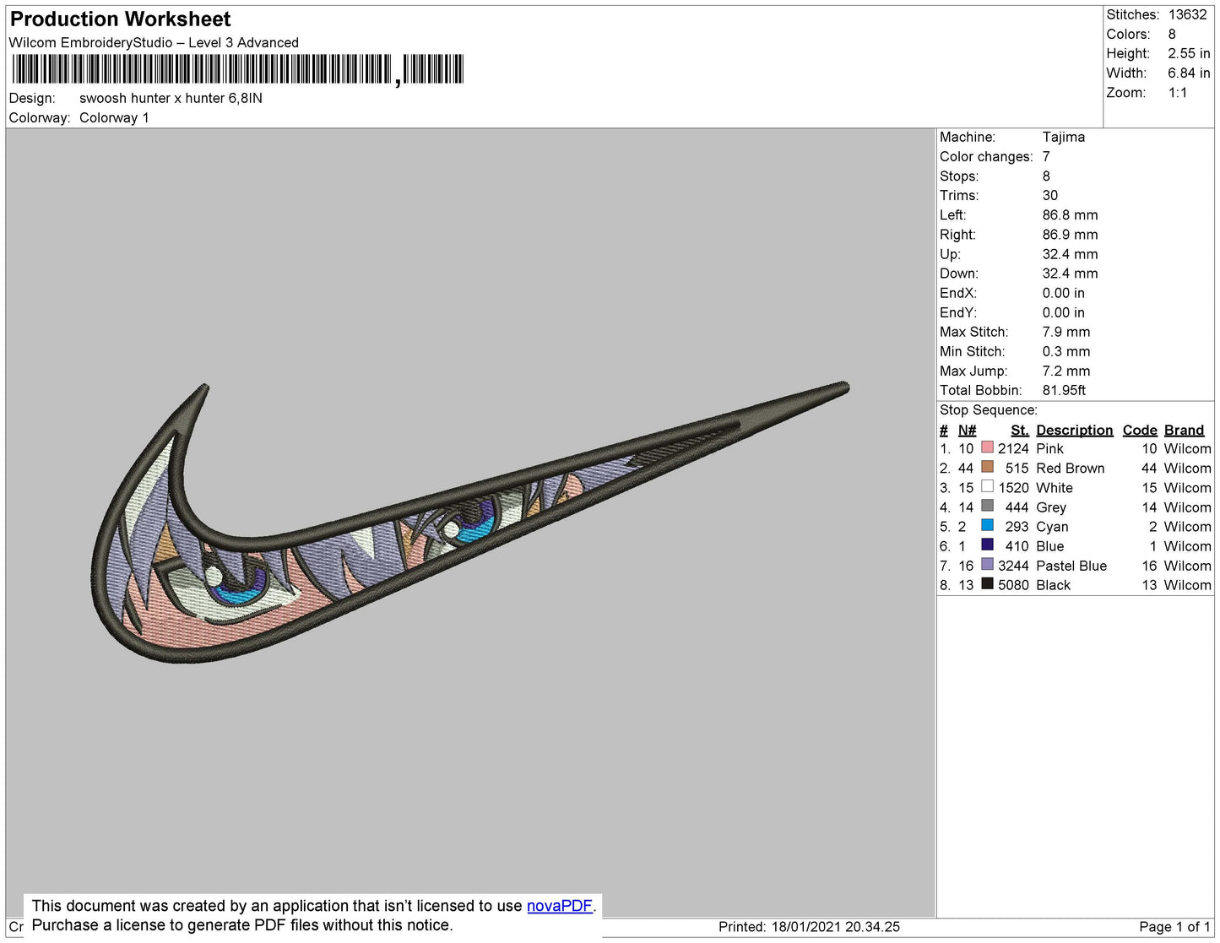Click the Description column header
This screenshot has height=943, width=1220.
point(1074,430)
